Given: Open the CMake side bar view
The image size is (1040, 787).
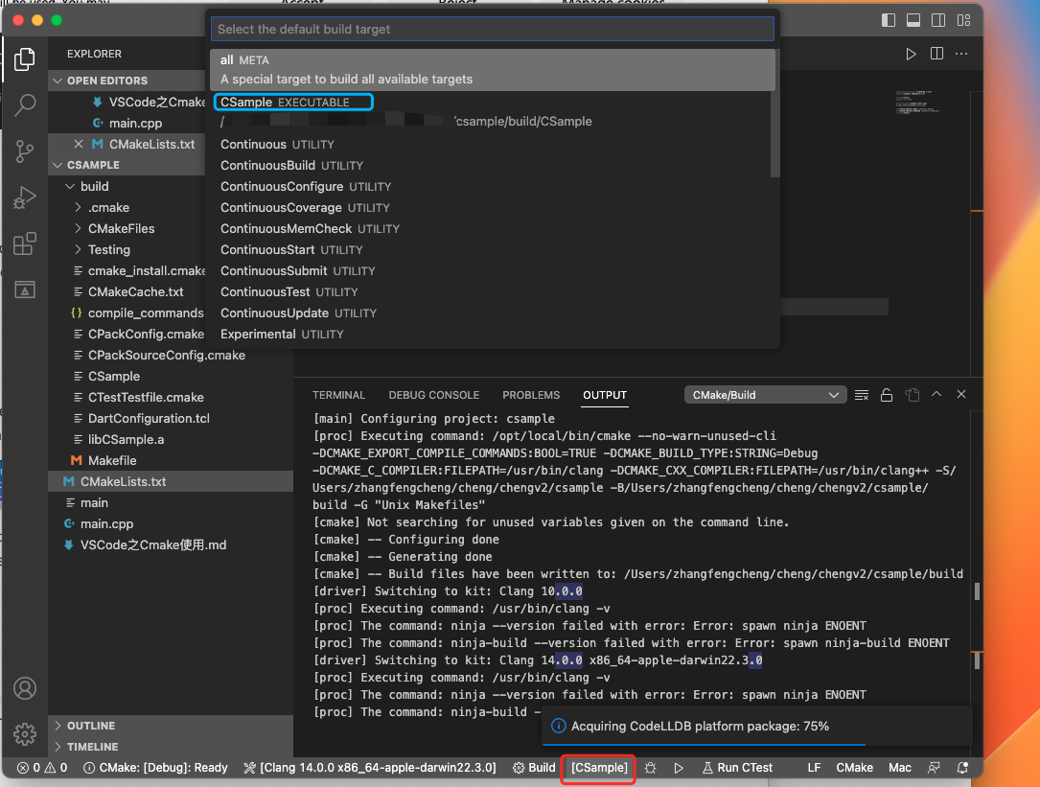Looking at the screenshot, I should (x=25, y=290).
